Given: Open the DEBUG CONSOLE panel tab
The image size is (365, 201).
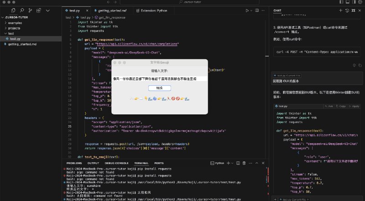Looking at the screenshot, I should coord(116,163).
